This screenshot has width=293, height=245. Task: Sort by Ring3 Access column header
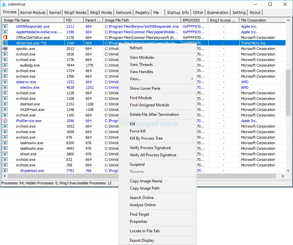(x=224, y=20)
